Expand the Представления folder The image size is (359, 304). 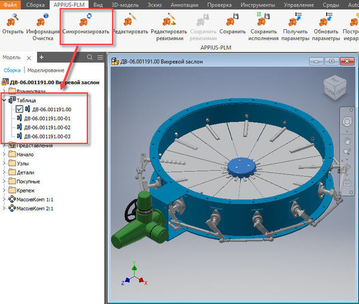click(4, 146)
